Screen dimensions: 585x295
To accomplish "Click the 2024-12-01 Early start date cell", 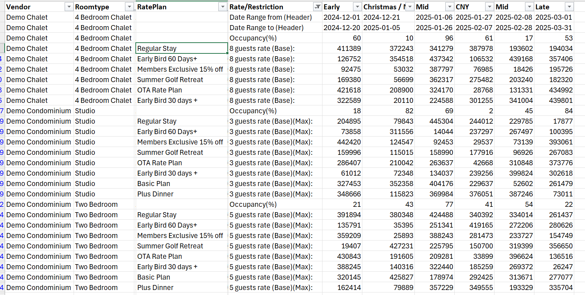I will (x=342, y=17).
